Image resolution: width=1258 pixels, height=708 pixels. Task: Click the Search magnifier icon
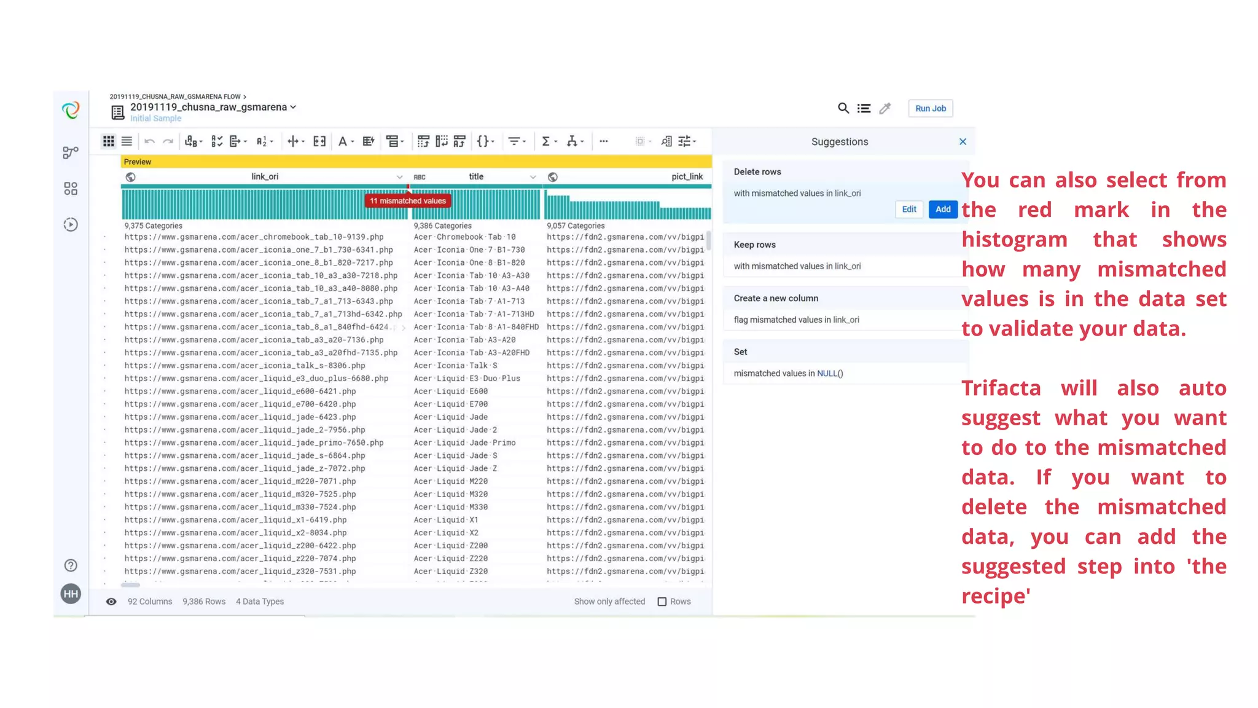843,108
